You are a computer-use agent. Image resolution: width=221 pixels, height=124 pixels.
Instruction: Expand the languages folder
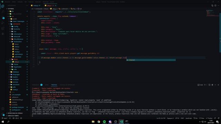point(16,74)
